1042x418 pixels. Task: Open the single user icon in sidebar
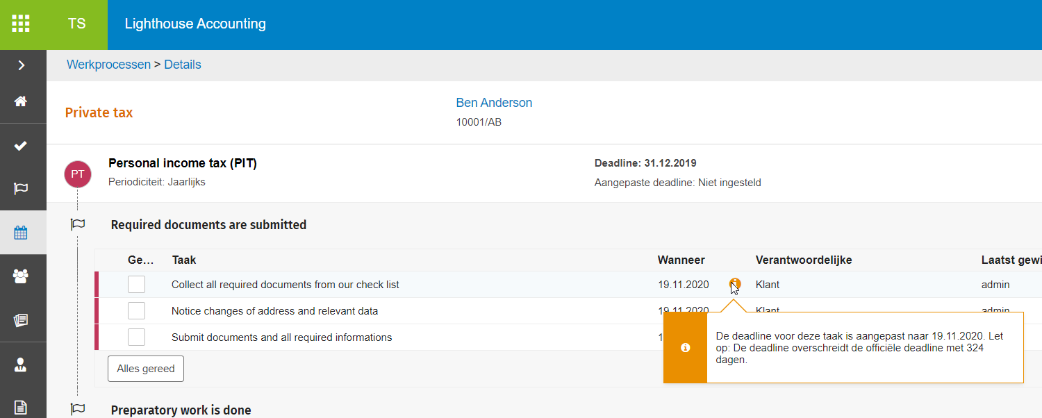(21, 365)
